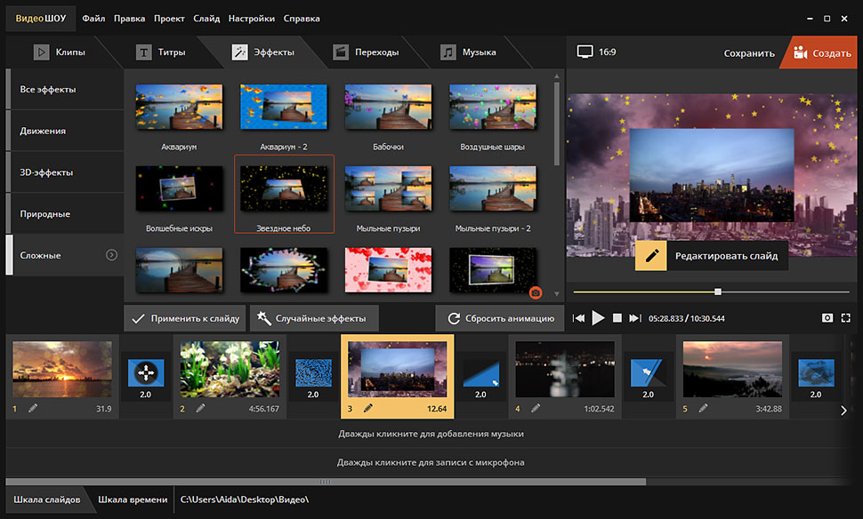Click the timeline horizontal scrollbar
This screenshot has width=863, height=519.
click(x=326, y=482)
